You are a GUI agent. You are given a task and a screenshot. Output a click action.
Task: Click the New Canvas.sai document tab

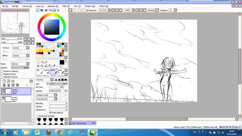pos(83,123)
